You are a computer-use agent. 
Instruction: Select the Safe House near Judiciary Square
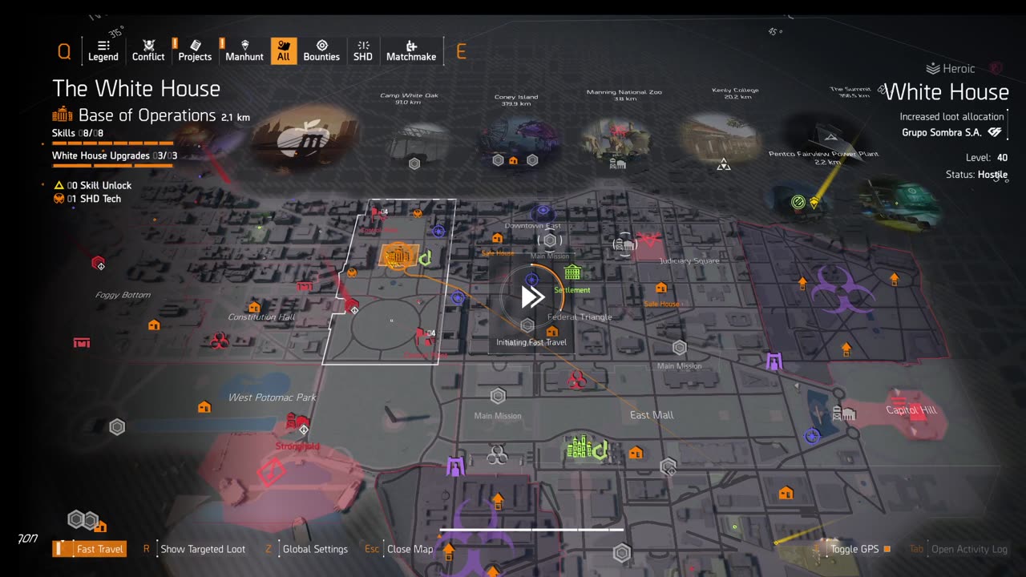[x=661, y=288]
